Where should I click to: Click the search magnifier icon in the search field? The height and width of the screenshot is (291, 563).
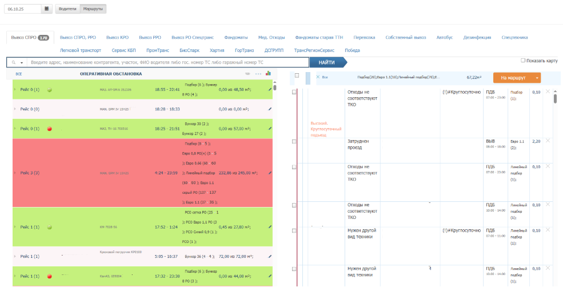coord(13,62)
